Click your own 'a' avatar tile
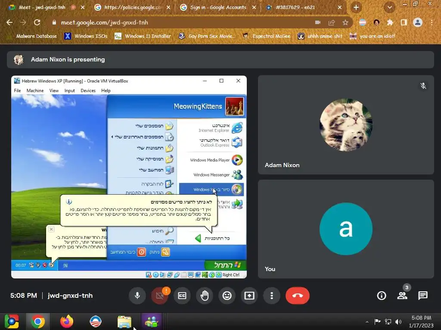The height and width of the screenshot is (330, 441). click(346, 229)
